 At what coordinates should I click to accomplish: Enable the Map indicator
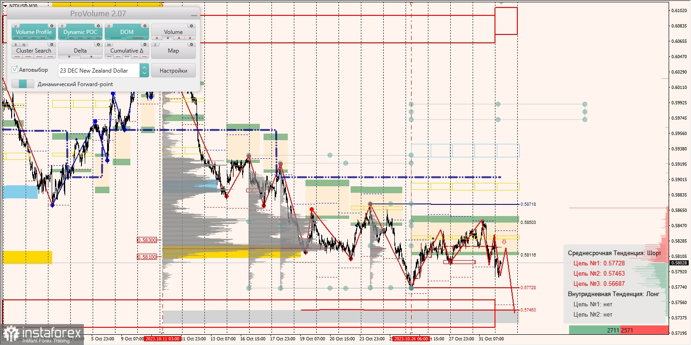(173, 51)
